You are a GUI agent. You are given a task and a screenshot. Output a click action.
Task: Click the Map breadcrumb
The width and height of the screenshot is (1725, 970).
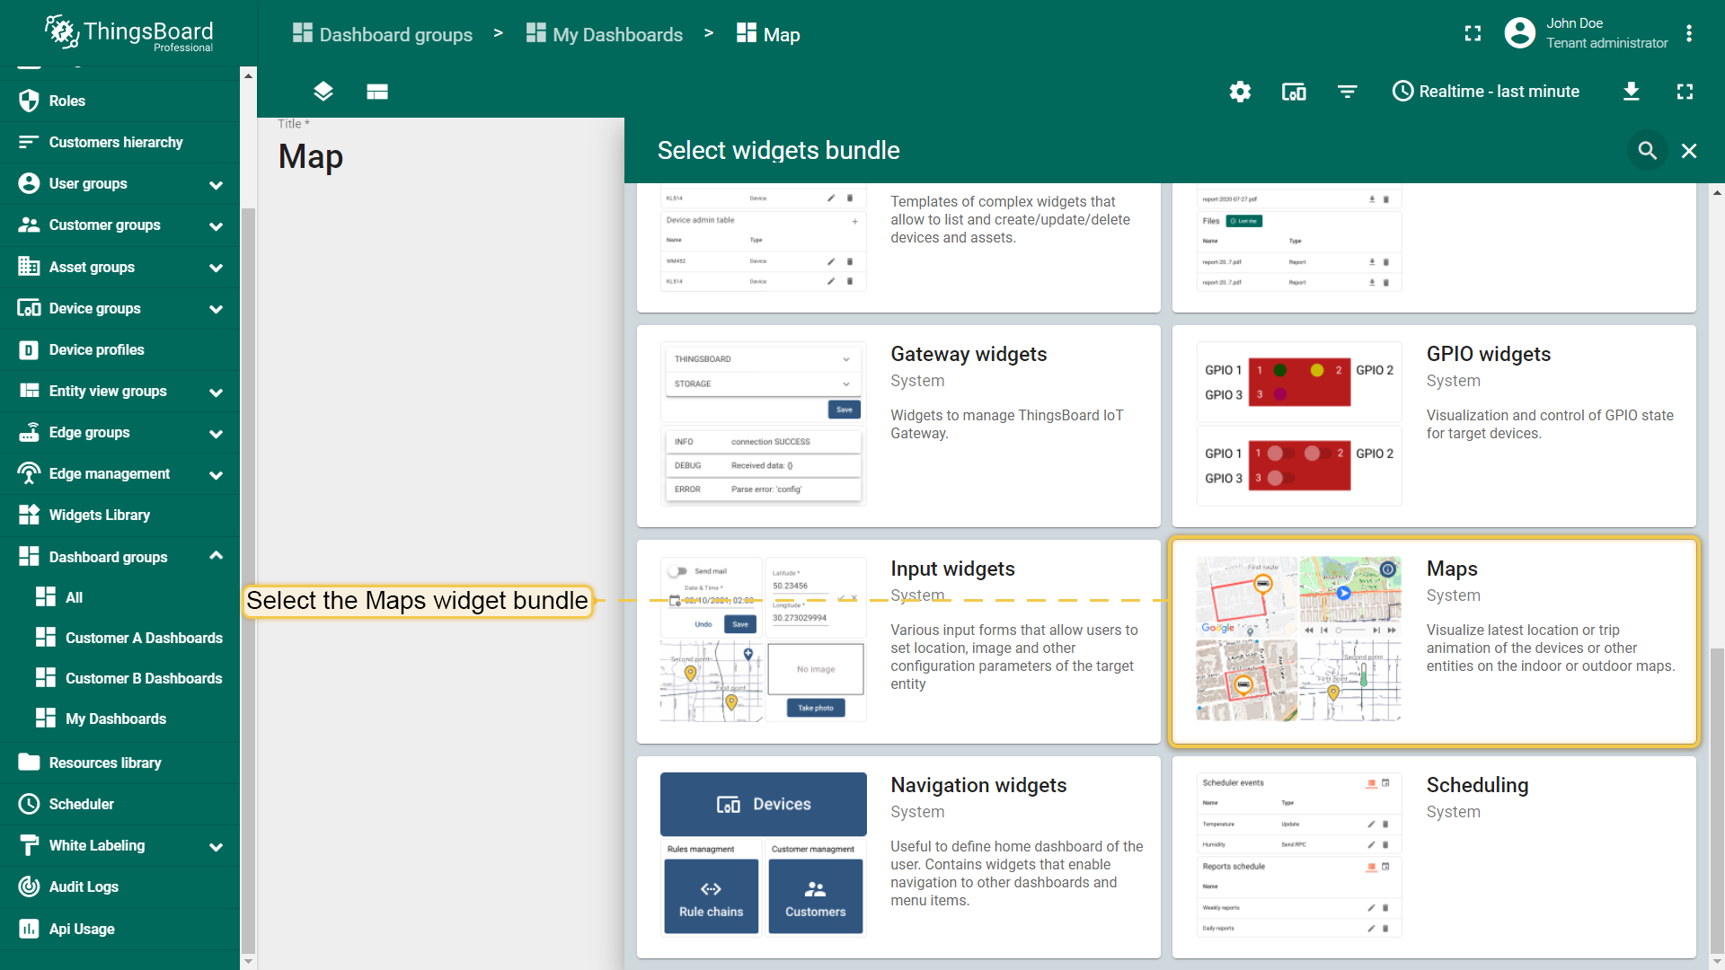pos(768,34)
